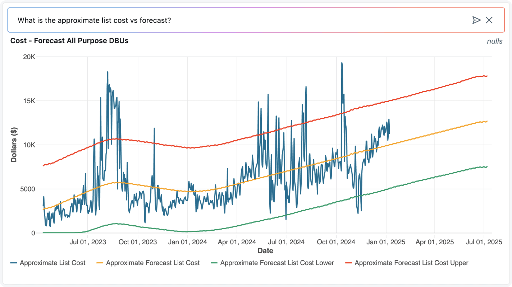
Task: Click the nulls label at top right
Action: pyautogui.click(x=494, y=41)
